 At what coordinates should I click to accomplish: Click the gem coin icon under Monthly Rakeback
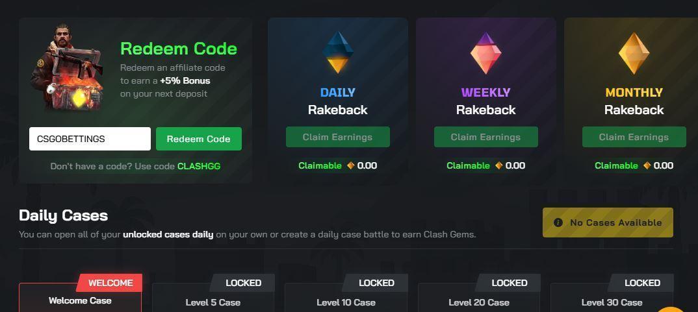647,165
